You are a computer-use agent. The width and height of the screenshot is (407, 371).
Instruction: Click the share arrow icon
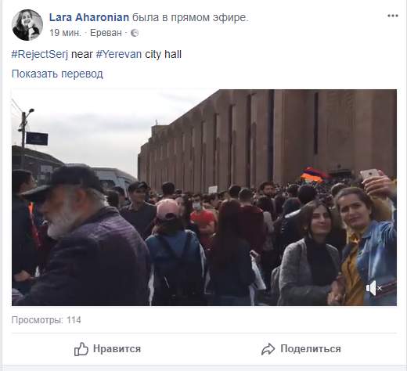pos(268,349)
